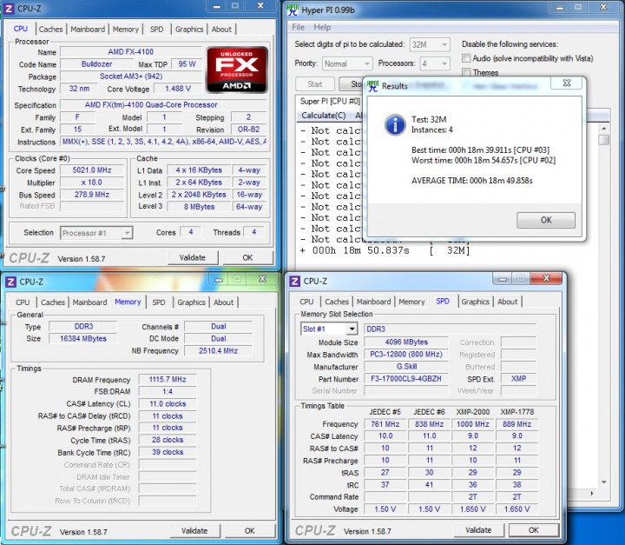Click the Multiplier x 18.0 value
Screen dimensions: 625x545
point(92,183)
